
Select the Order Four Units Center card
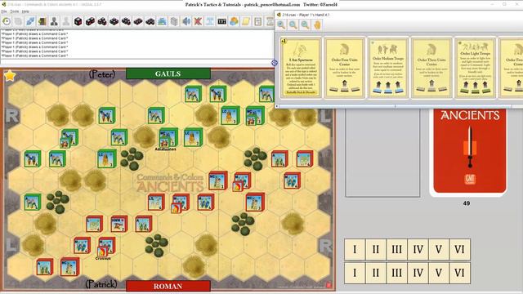click(345, 68)
